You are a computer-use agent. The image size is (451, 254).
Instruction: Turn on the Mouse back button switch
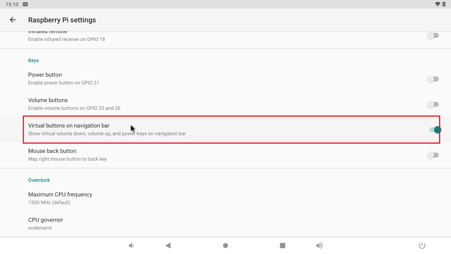click(433, 155)
